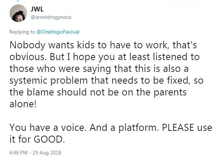Viewport: 224px width, 157px height.
Task: Open the @OneInigoPascual mention link
Action: [58, 32]
